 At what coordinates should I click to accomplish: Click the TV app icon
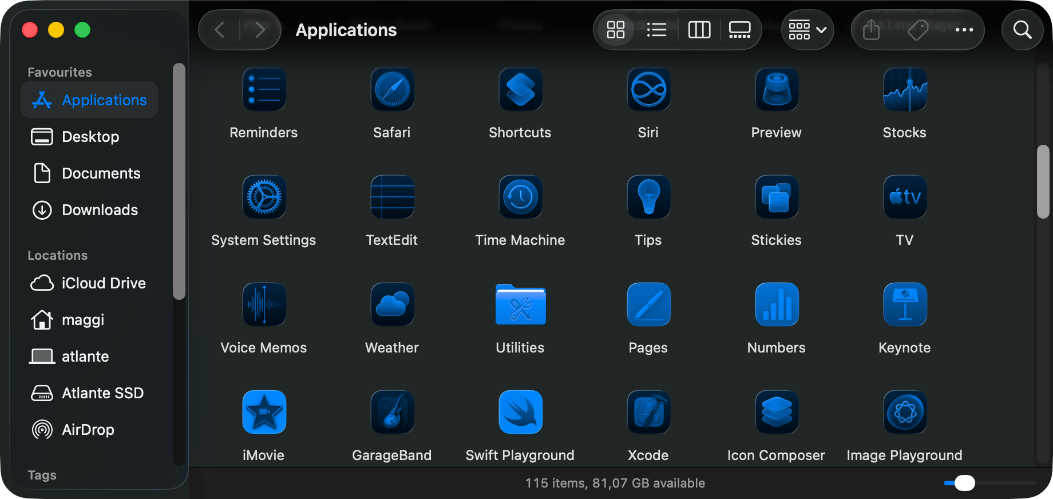coord(905,197)
